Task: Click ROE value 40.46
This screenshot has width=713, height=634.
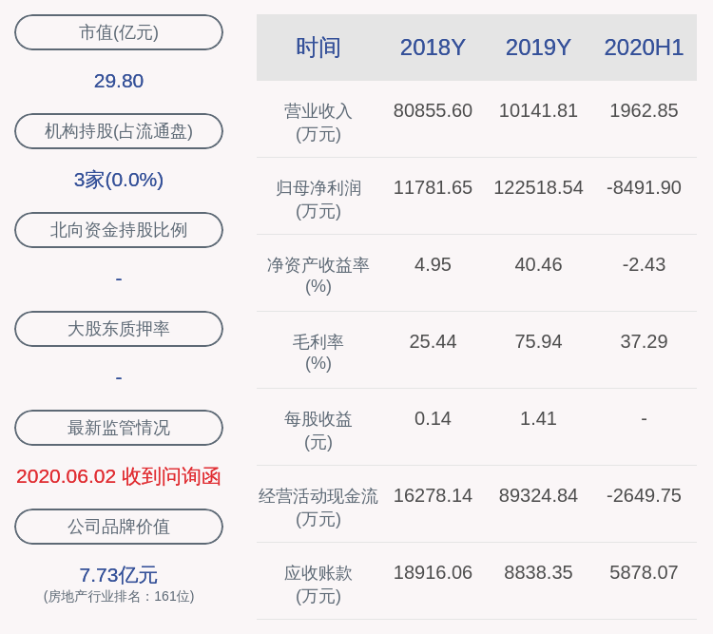Action: pyautogui.click(x=538, y=264)
